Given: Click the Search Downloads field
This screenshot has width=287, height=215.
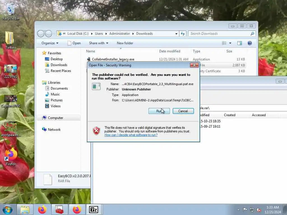Looking at the screenshot, I should [x=220, y=34].
